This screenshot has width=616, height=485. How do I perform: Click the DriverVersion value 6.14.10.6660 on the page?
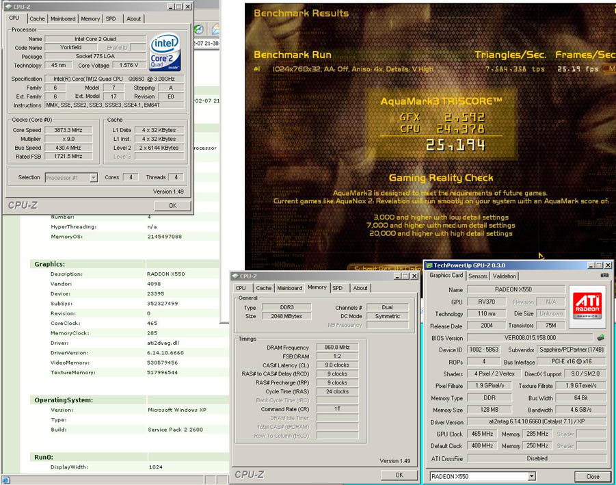click(165, 352)
